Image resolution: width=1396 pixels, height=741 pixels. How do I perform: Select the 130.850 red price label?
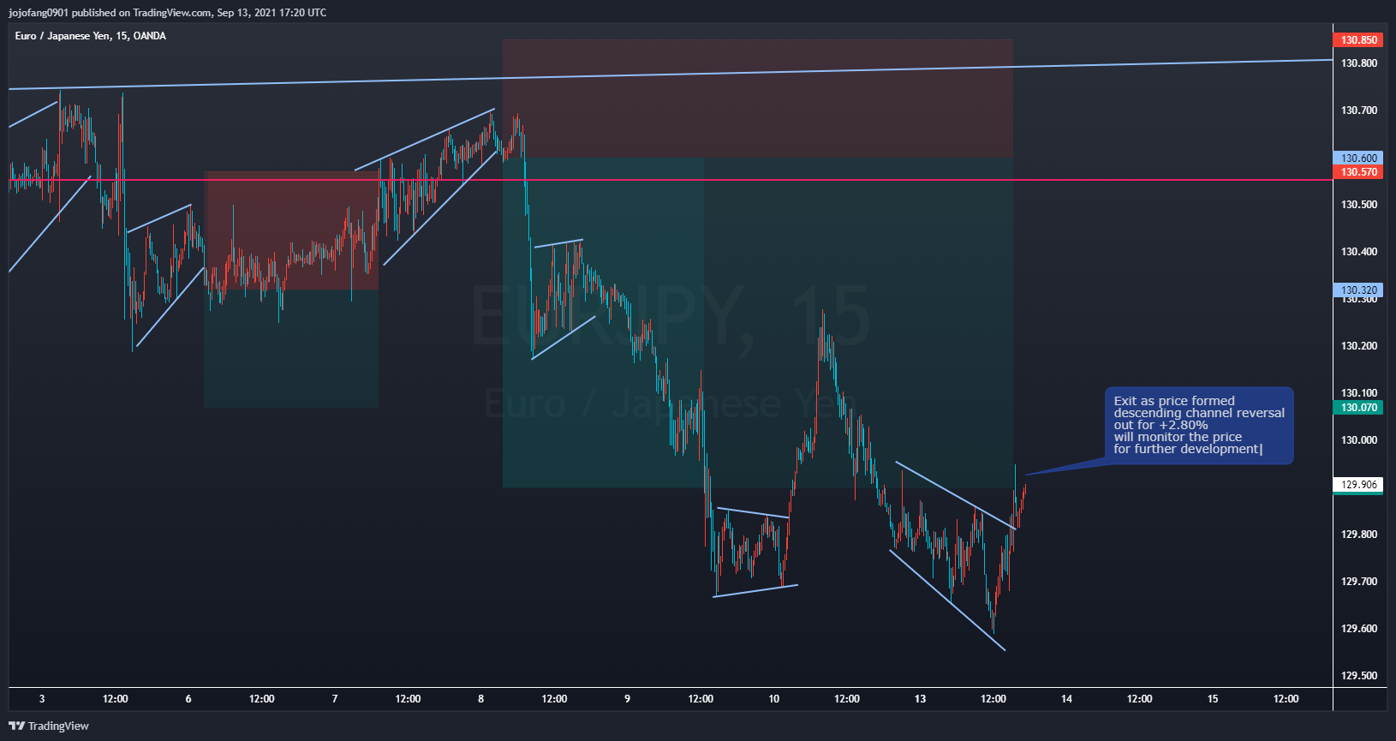[x=1358, y=39]
